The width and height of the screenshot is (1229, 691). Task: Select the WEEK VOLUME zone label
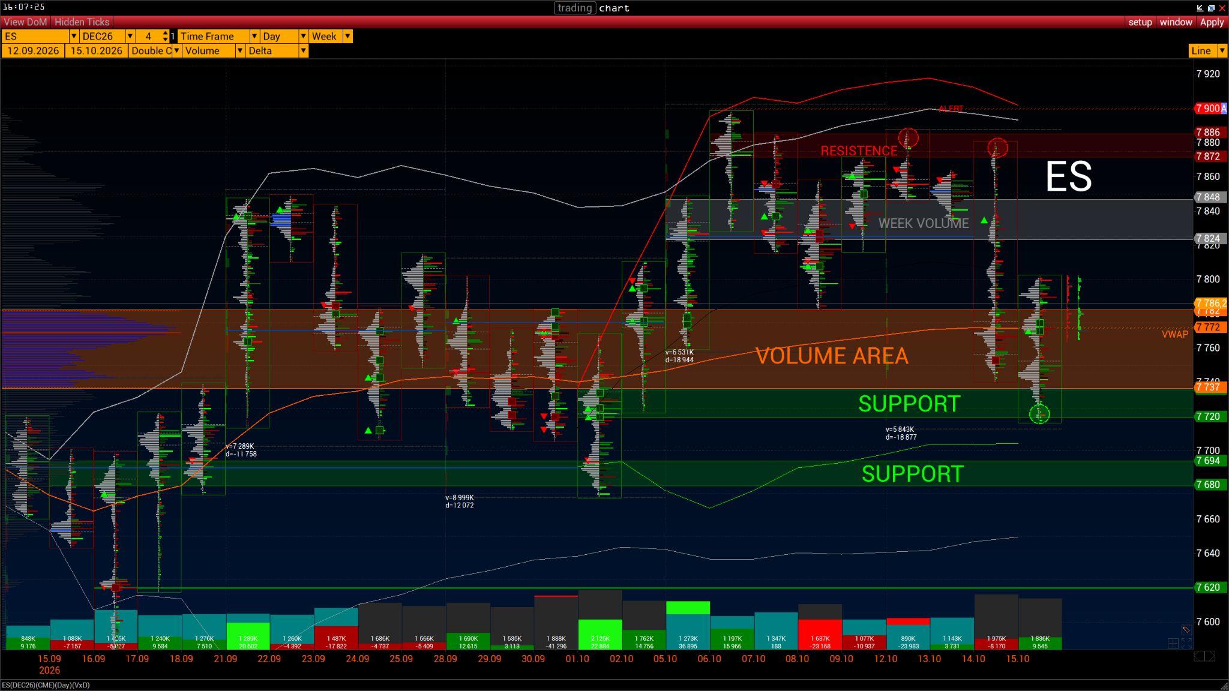coord(924,224)
